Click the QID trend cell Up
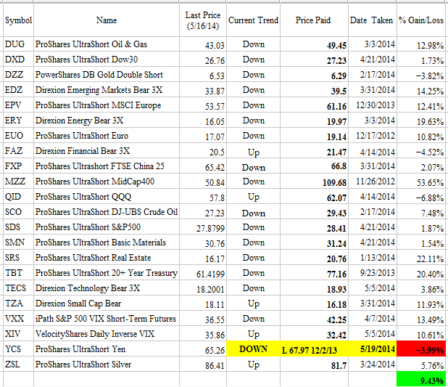448x387 pixels. pyautogui.click(x=254, y=197)
